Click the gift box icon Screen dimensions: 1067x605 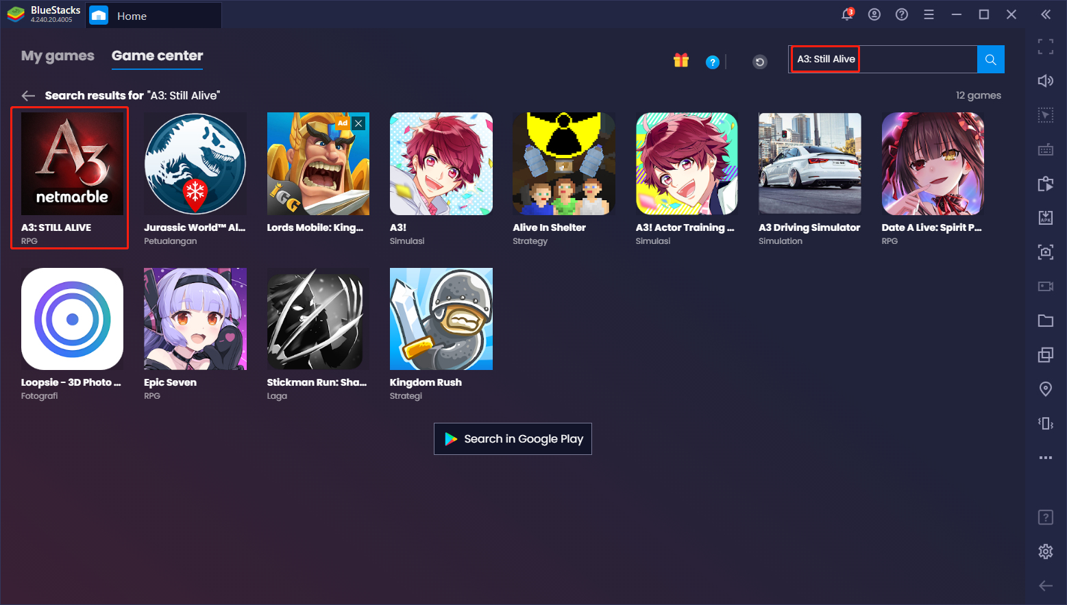681,60
